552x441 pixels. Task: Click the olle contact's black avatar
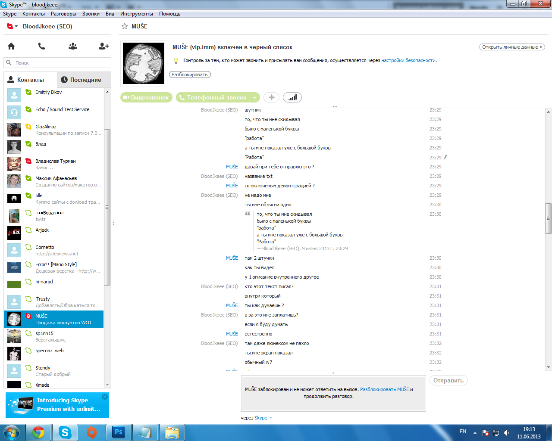pyautogui.click(x=14, y=199)
